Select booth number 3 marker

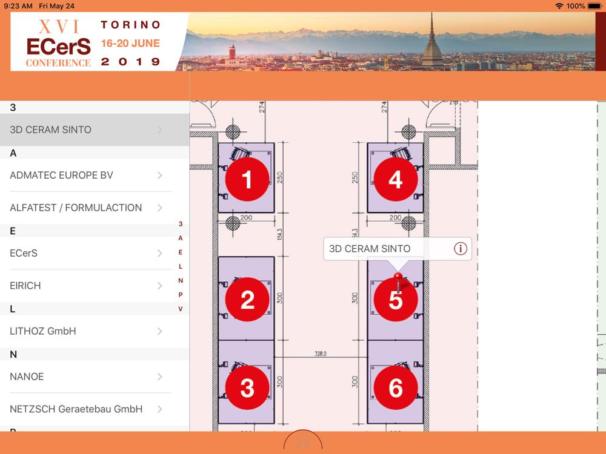[247, 387]
